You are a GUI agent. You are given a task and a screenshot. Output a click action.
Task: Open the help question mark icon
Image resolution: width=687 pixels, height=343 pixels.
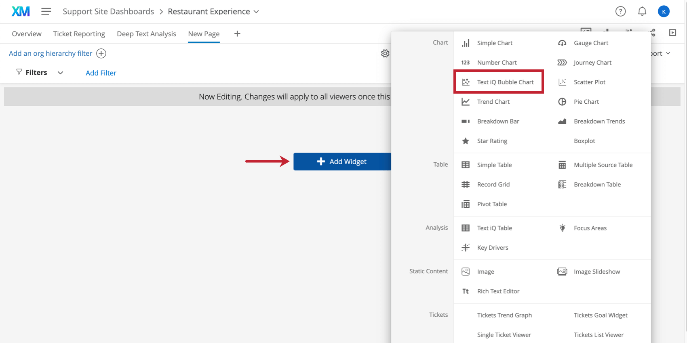coord(620,11)
